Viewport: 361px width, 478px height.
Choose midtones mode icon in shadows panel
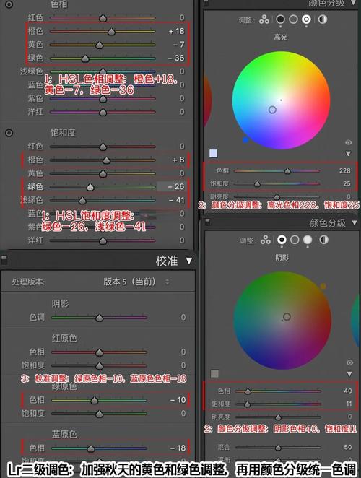pos(295,240)
